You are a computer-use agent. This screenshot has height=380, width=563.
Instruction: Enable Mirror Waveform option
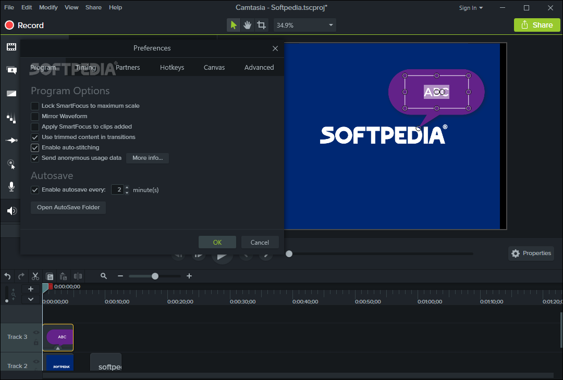[35, 117]
